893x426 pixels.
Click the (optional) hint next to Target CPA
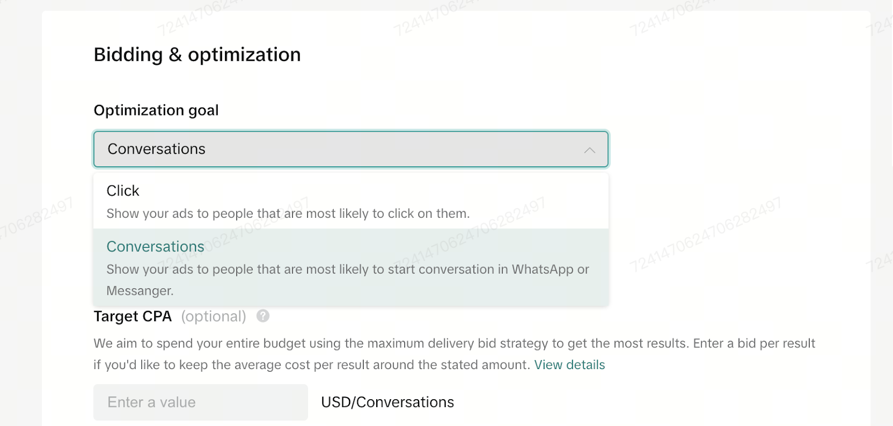pyautogui.click(x=214, y=317)
